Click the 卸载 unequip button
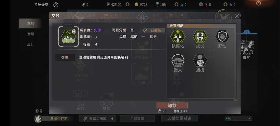Screen dimensions: 280x126 (x=172, y=105)
